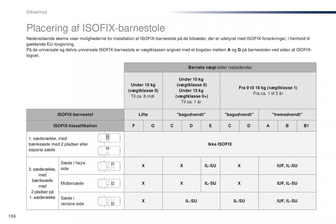Screen dimensions: 336x224
Task: Click the top car diagram beside '1. sæderække'
Action: click(x=109, y=138)
